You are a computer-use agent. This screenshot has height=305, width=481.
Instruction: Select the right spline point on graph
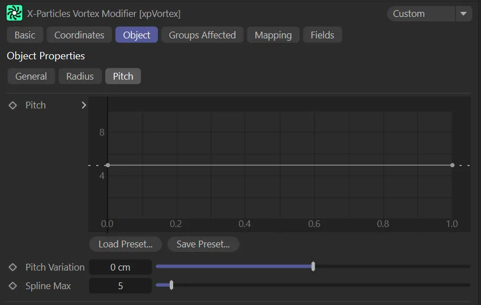pos(452,165)
